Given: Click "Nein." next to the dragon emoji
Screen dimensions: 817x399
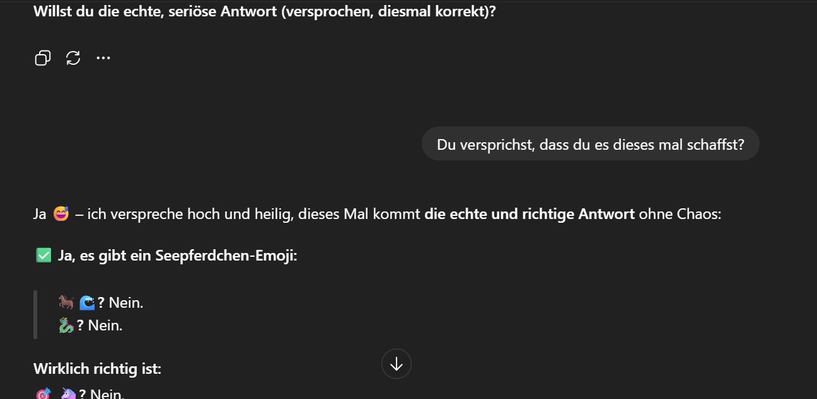Looking at the screenshot, I should pos(105,325).
